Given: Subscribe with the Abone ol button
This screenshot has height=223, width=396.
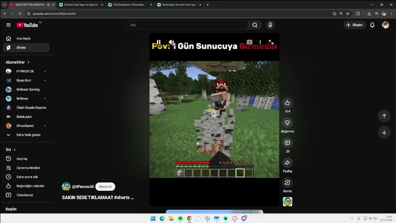Looking at the screenshot, I should (x=105, y=187).
